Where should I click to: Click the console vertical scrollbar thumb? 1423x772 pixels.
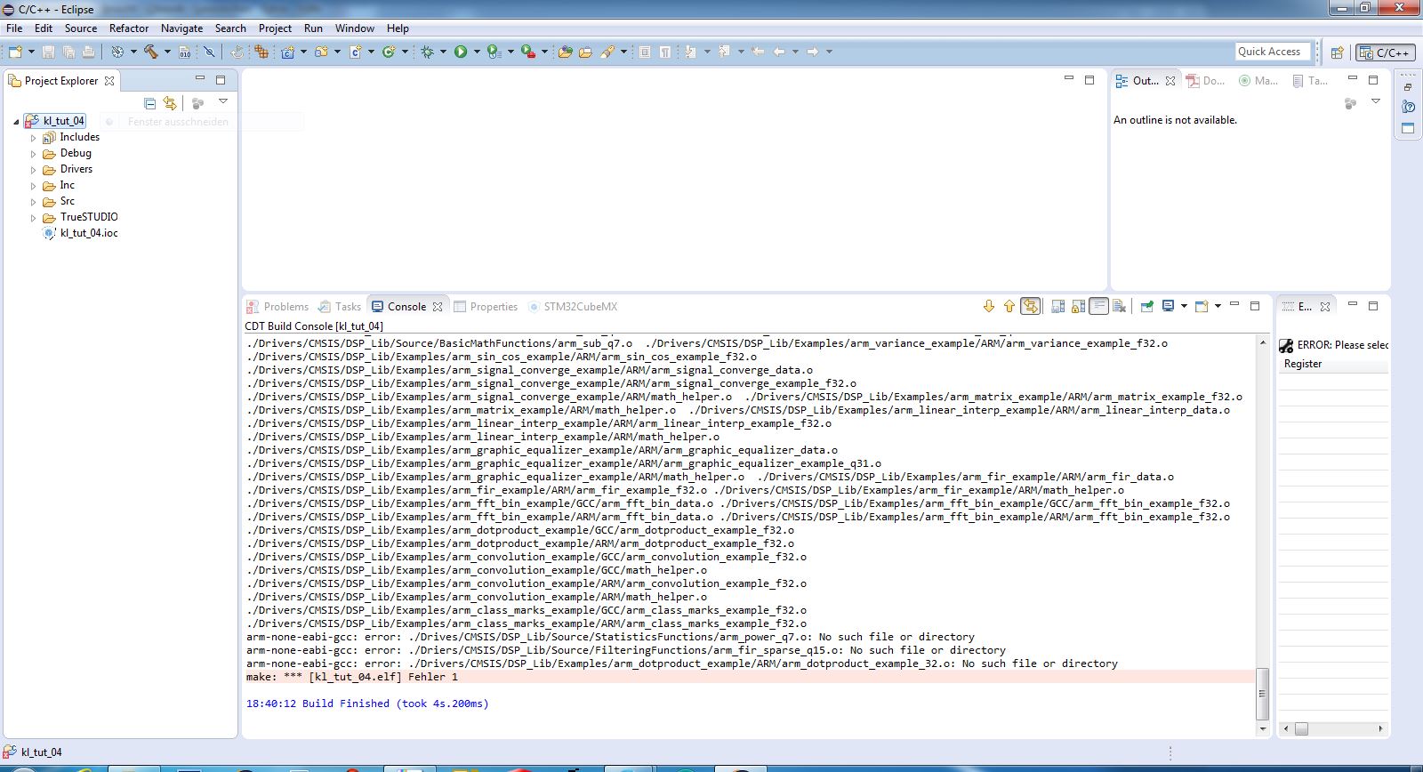click(1262, 694)
